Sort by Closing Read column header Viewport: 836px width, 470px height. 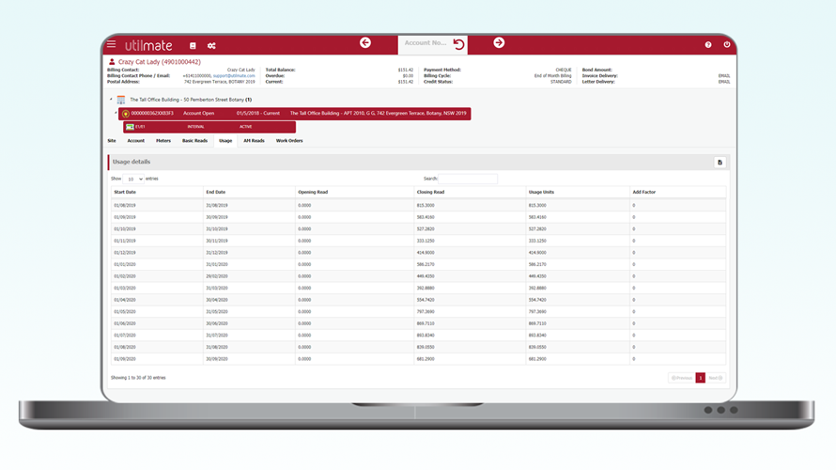(x=470, y=192)
